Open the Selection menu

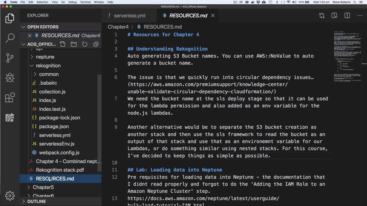(x=42, y=2)
